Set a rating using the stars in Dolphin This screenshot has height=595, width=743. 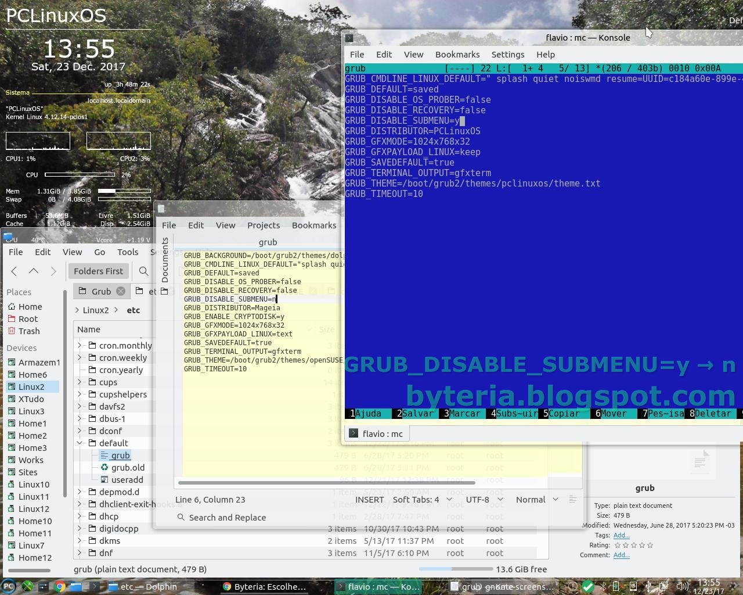[633, 545]
